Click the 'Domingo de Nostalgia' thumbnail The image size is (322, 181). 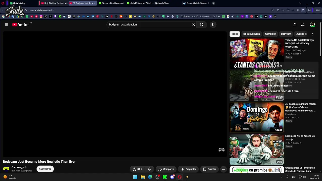coord(257,117)
